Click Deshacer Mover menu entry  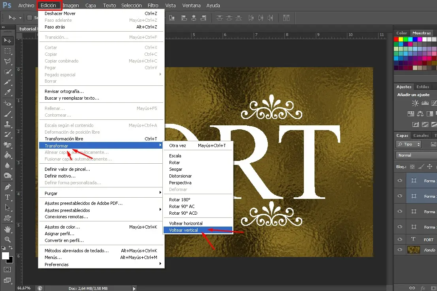click(x=101, y=13)
